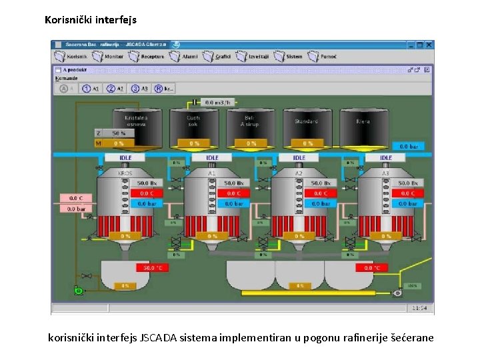Click the IDLE status above A2 vessel
The height and width of the screenshot is (360, 480).
pos(299,157)
